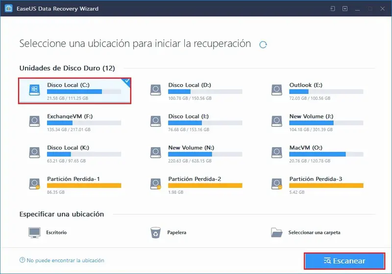Click the 135.34 GB / 217.01 GB size text
Image resolution: width=392 pixels, height=274 pixels.
(69, 130)
